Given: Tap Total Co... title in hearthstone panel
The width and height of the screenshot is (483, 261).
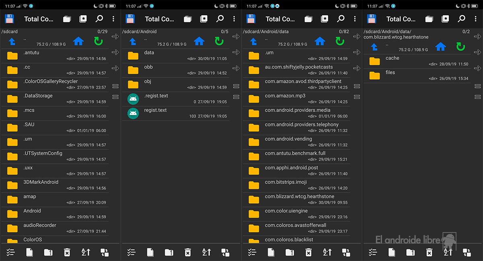Looking at the screenshot, I should 401,19.
